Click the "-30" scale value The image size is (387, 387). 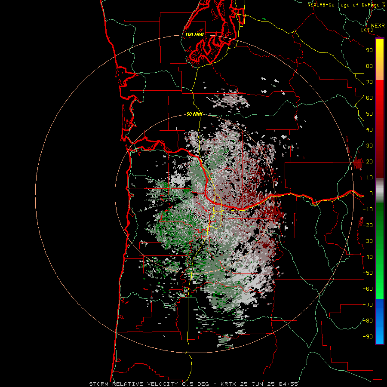[x=368, y=241]
